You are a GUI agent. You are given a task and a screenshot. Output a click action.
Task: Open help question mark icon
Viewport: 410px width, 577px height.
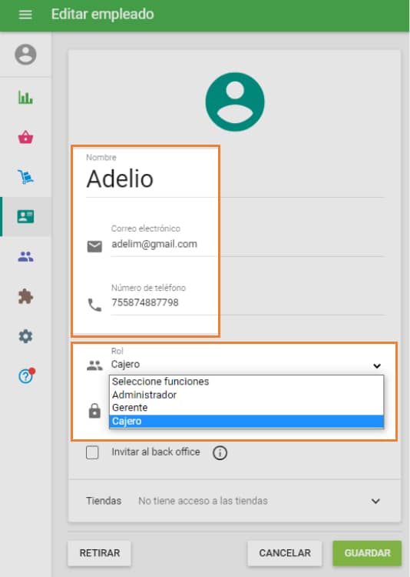(26, 375)
